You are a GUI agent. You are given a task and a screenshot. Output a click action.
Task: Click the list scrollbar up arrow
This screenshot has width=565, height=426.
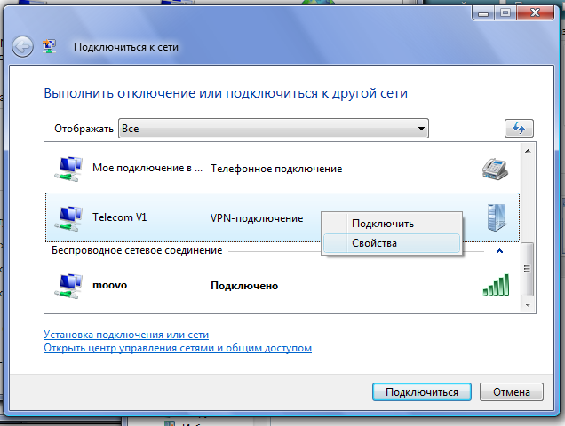tap(528, 151)
